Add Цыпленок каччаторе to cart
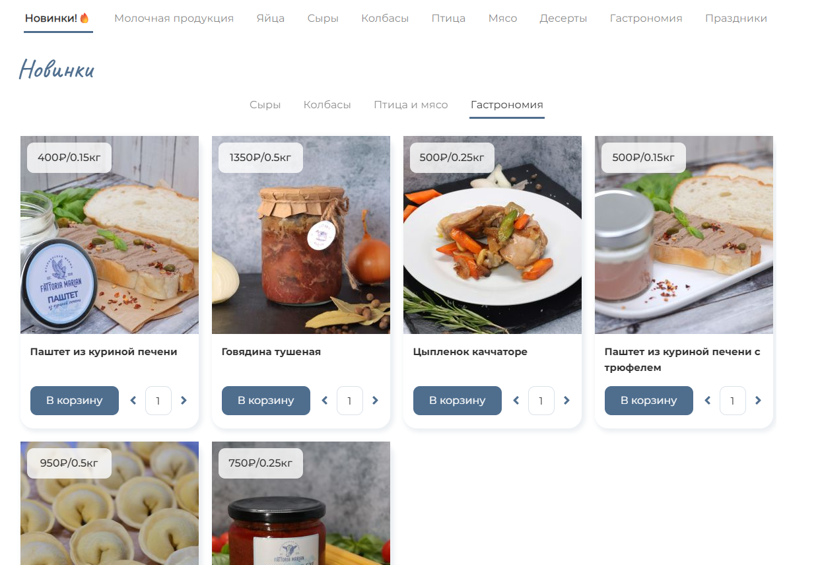Screen dimensions: 820x565 (x=458, y=401)
